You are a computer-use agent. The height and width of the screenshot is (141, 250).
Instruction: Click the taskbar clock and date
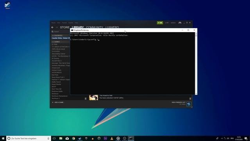click(239, 138)
